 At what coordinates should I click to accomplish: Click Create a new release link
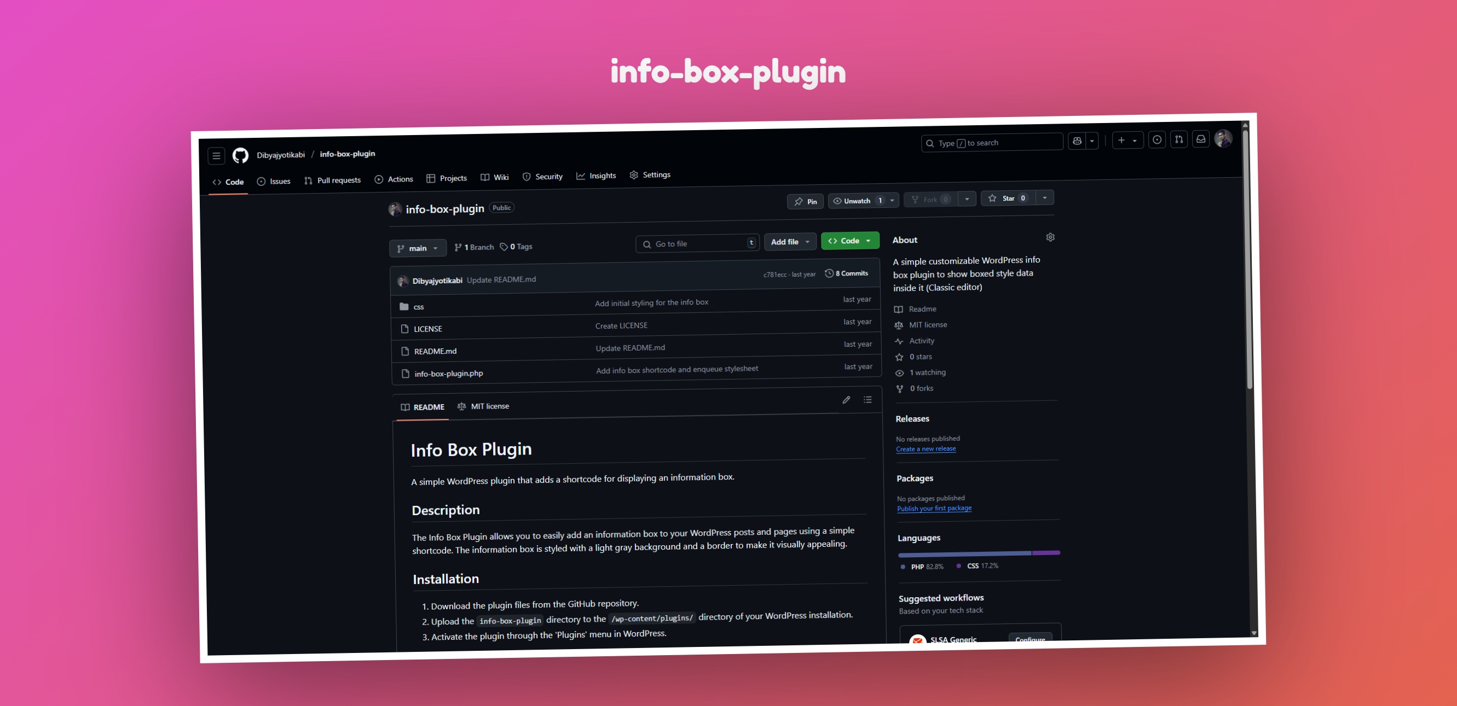pos(926,449)
